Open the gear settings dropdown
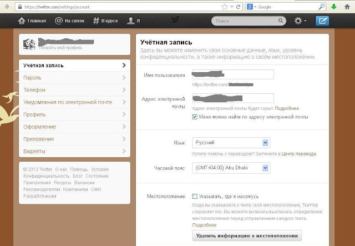Viewport: 355px width, 246px height. (300, 21)
